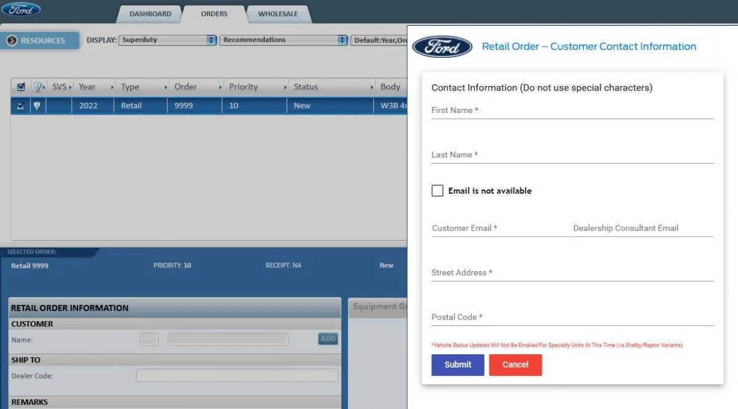This screenshot has height=409, width=738.
Task: Switch to the Dashboard tab
Action: (x=150, y=14)
